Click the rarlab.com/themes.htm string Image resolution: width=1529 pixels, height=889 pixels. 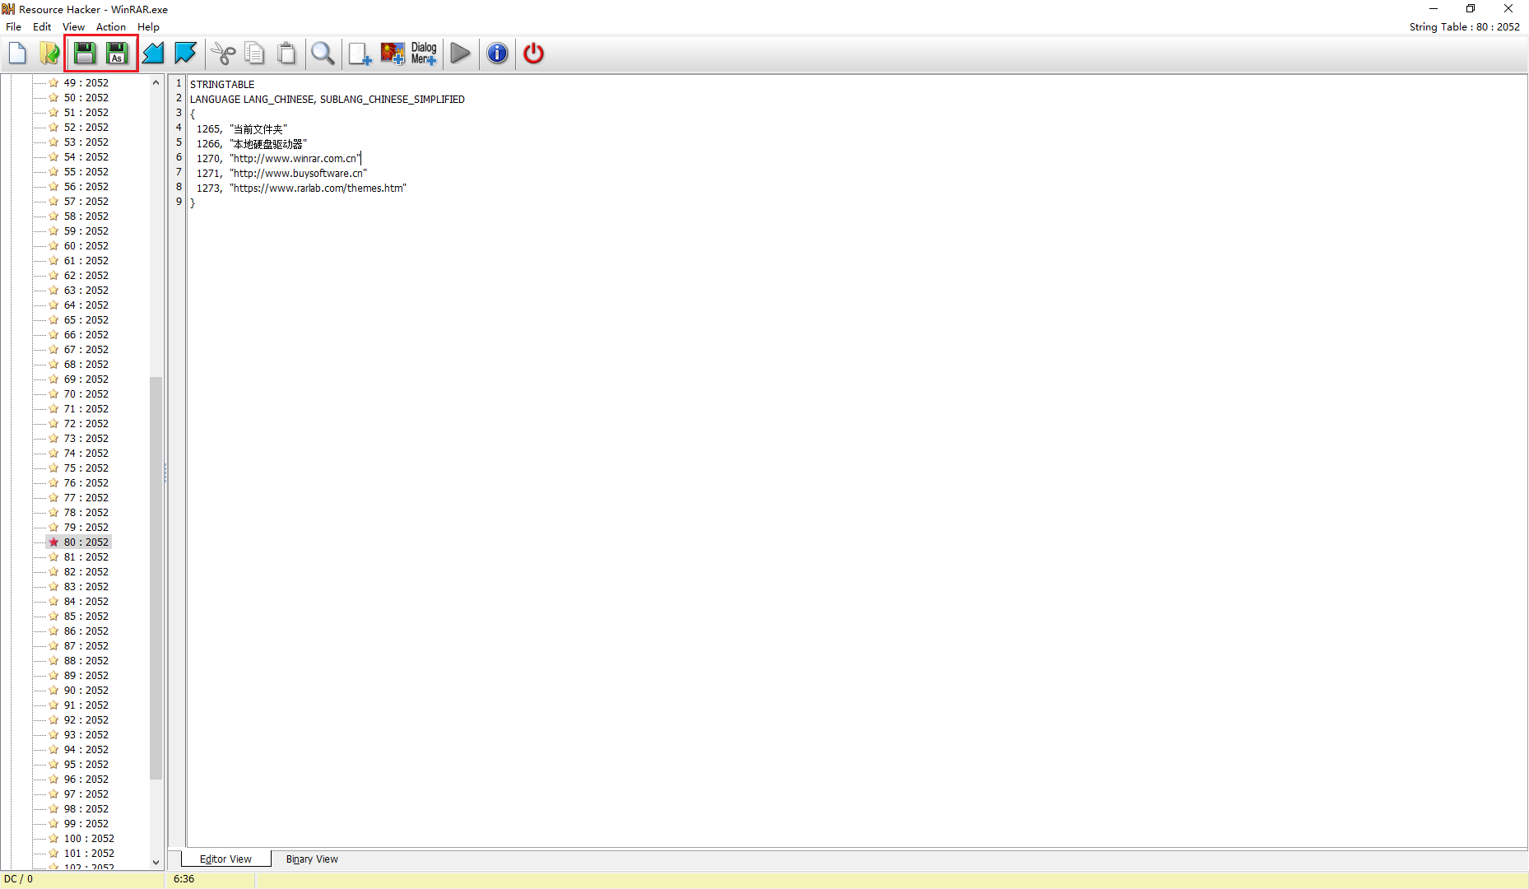click(x=318, y=188)
